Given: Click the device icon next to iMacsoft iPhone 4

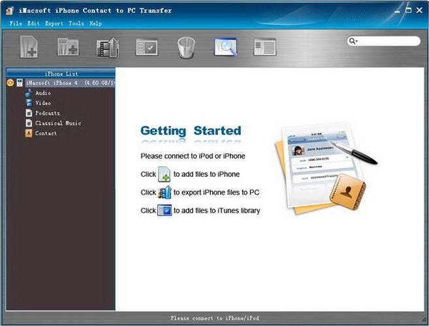Looking at the screenshot, I should (20, 83).
